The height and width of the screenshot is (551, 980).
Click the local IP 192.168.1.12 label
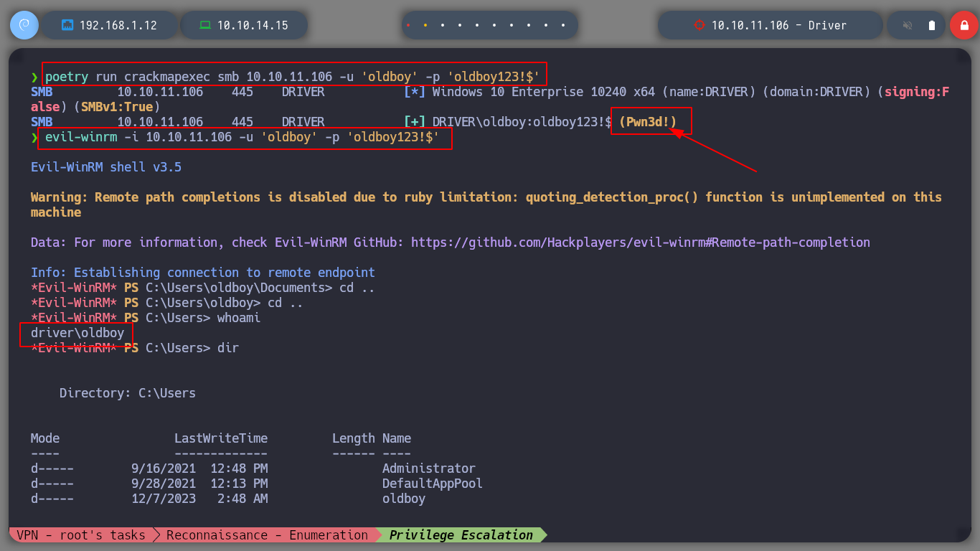(x=118, y=25)
